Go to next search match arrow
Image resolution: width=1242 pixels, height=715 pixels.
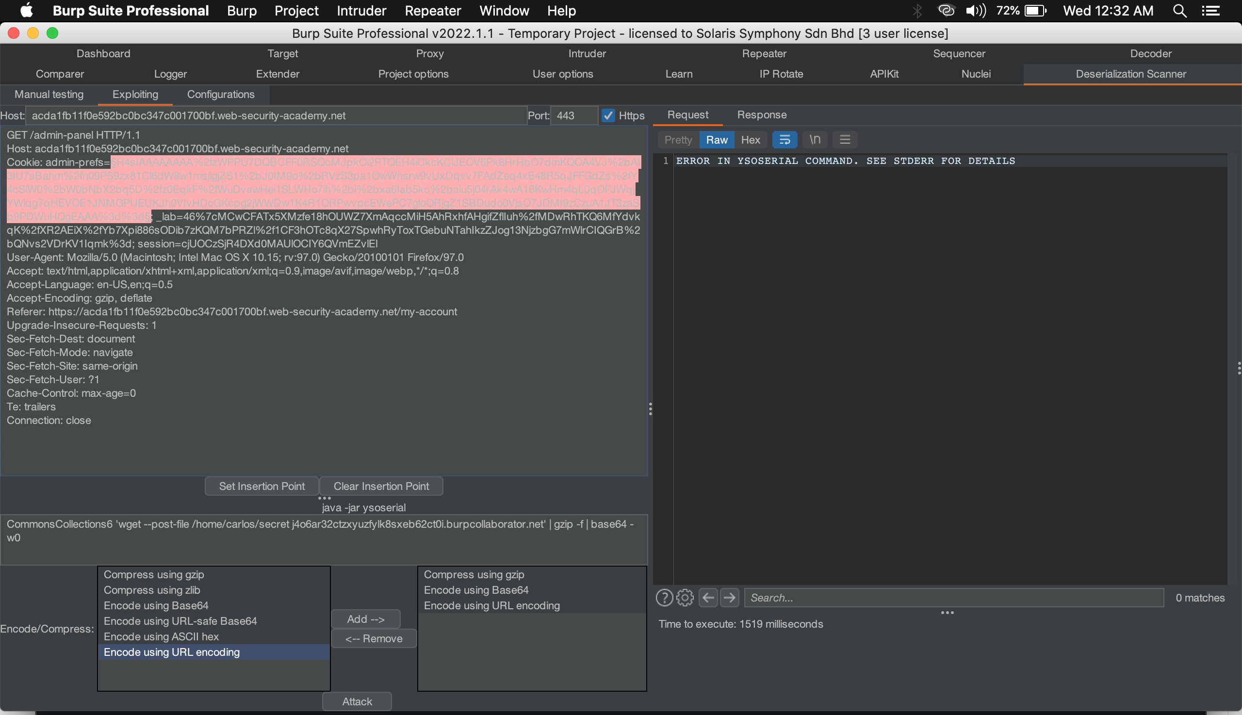[x=729, y=598]
